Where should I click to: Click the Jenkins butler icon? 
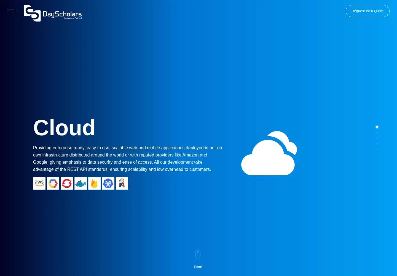coord(122,183)
